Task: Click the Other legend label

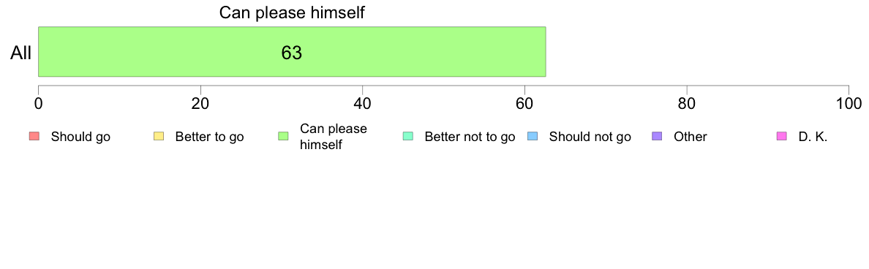Action: point(691,137)
